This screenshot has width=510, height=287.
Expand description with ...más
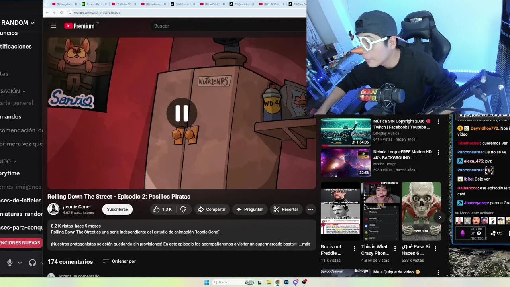(304, 244)
